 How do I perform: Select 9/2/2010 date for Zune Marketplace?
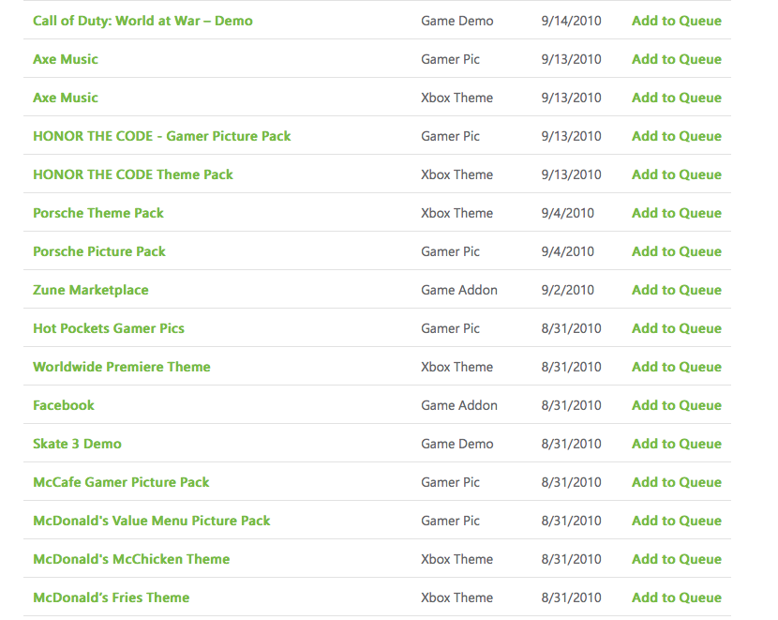point(568,290)
